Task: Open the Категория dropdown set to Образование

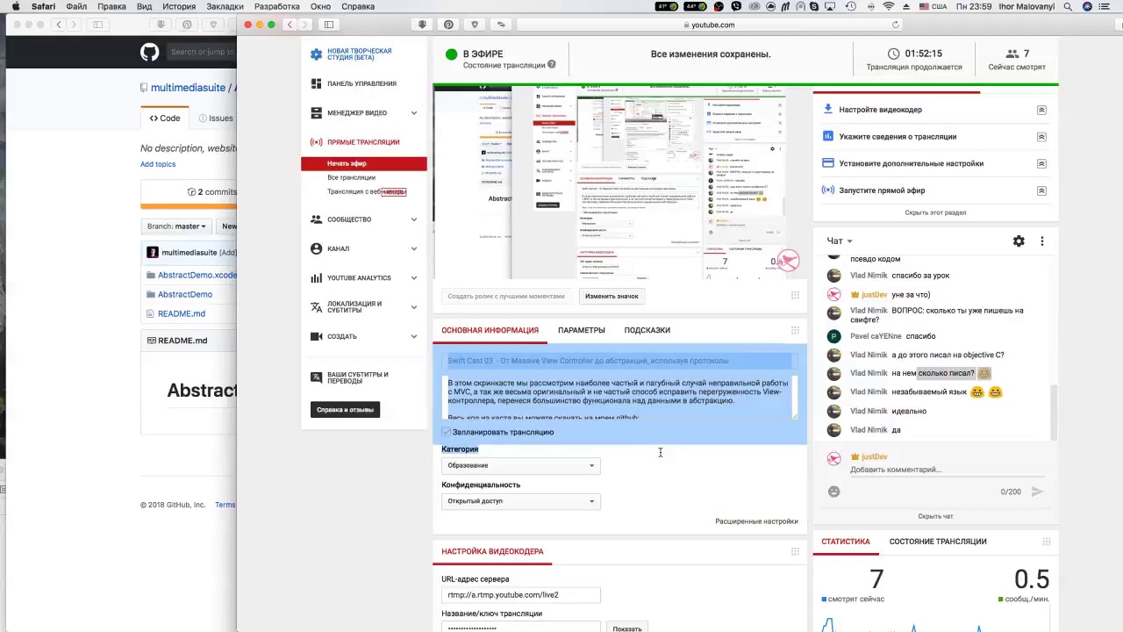Action: pyautogui.click(x=521, y=465)
